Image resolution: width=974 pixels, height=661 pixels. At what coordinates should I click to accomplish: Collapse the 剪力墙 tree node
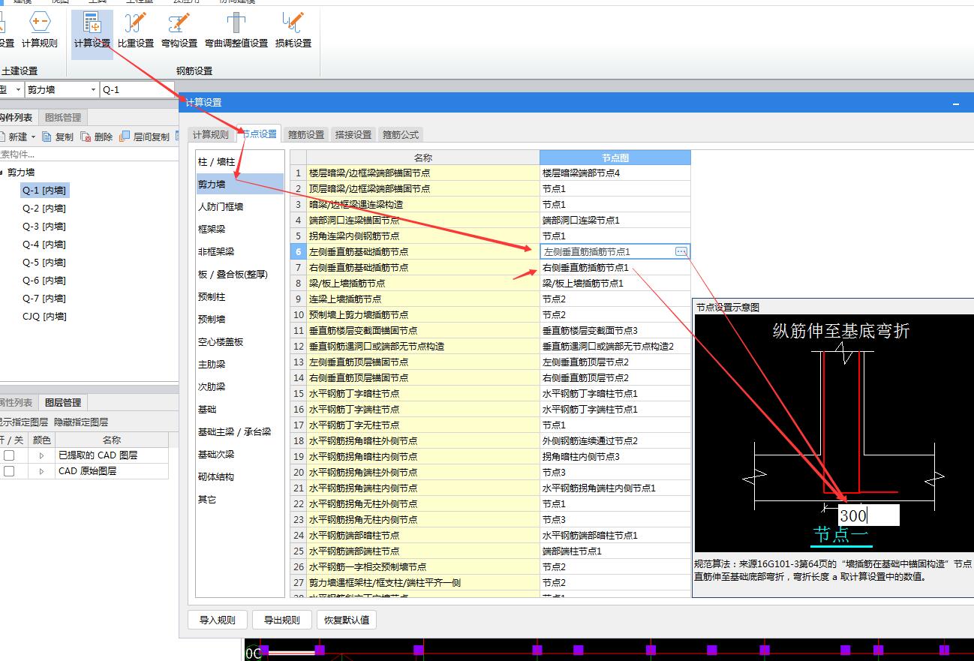click(0, 173)
